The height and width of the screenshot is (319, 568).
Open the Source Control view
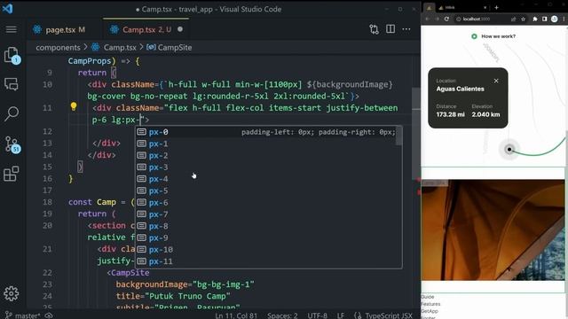(x=12, y=144)
